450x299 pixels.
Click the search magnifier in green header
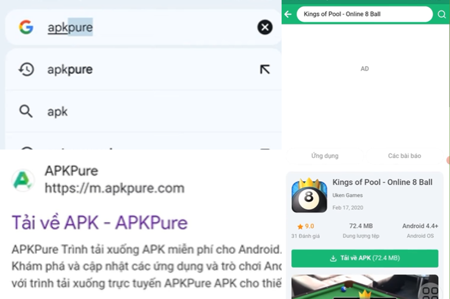442,14
